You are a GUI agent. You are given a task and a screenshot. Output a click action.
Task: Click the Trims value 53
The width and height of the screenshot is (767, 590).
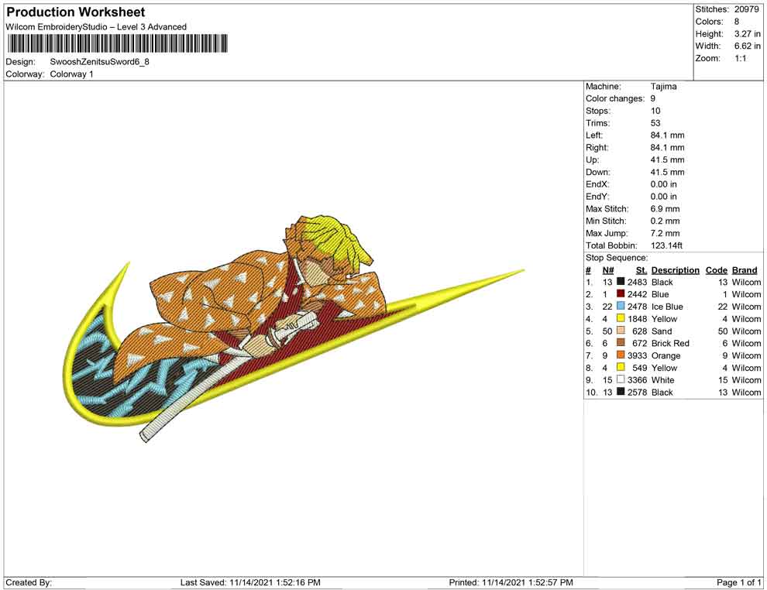point(655,123)
